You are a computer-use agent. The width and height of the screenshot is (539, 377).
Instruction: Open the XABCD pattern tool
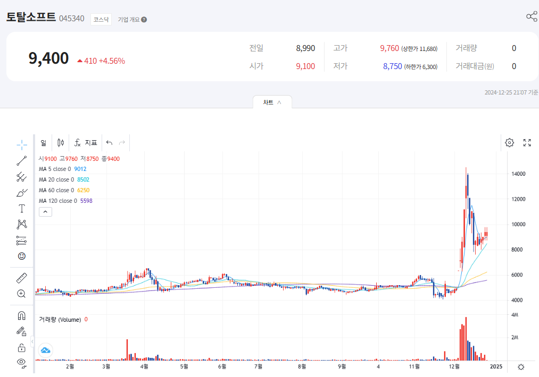coord(22,225)
